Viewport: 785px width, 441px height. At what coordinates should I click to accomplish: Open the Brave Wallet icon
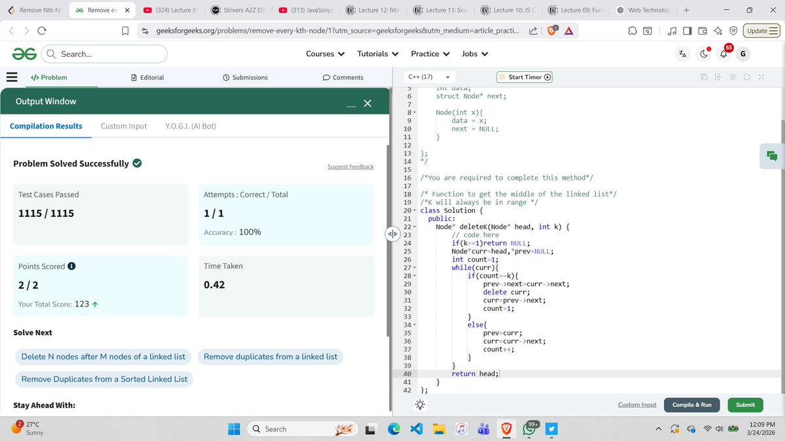(703, 31)
